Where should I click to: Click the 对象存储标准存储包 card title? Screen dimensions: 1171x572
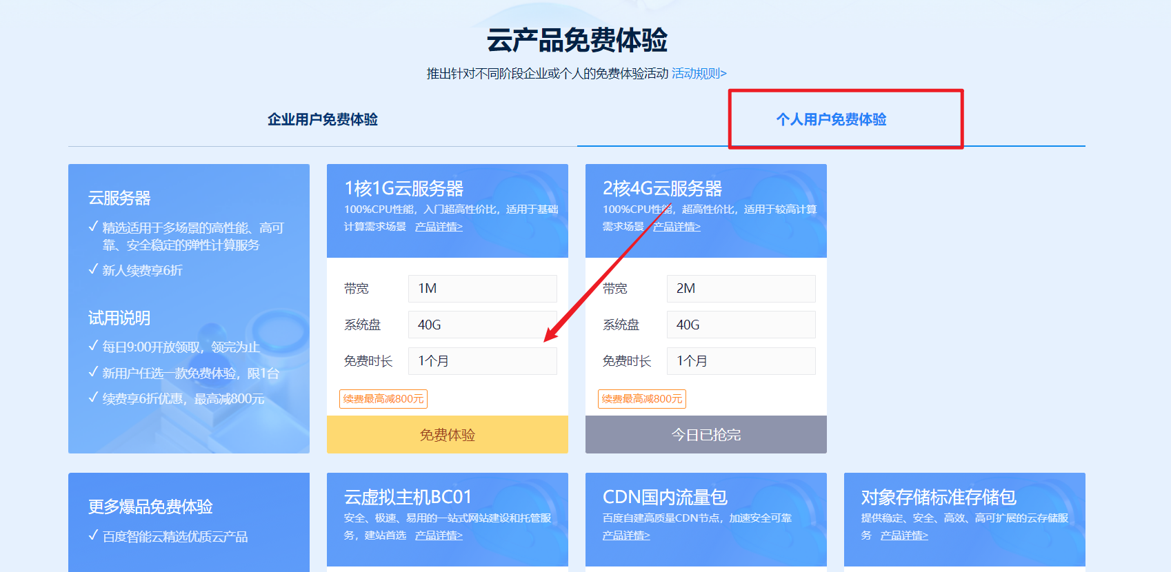[x=939, y=497]
